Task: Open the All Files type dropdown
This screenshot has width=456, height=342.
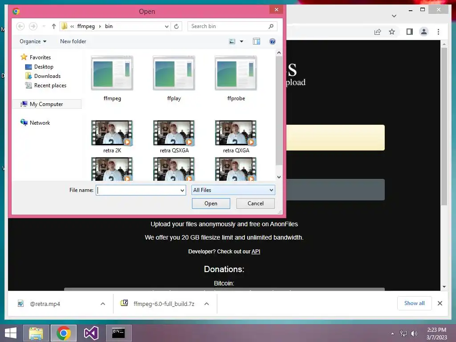Action: coord(233,190)
